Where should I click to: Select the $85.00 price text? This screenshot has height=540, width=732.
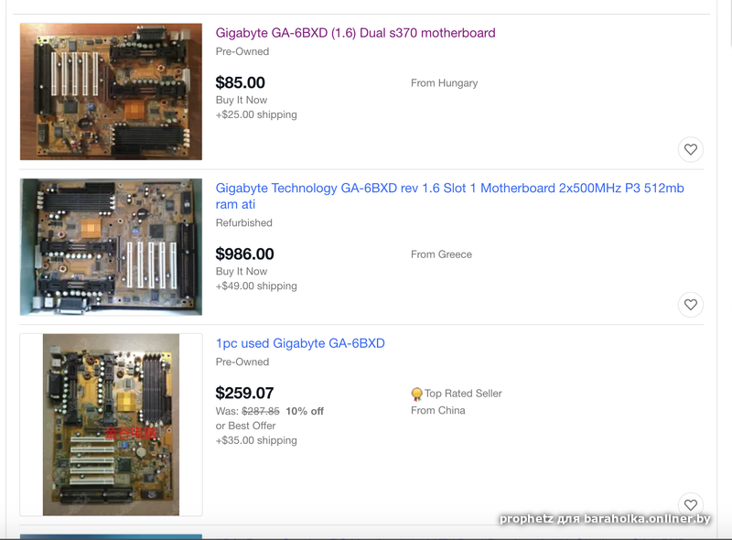tap(240, 82)
